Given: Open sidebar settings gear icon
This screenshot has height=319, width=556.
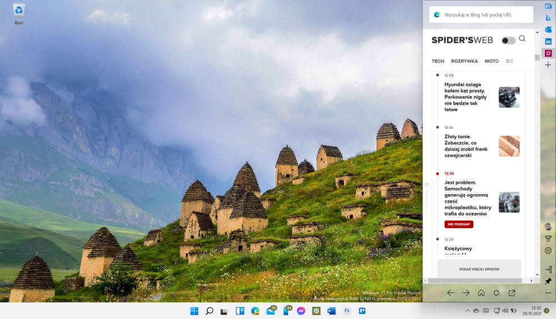Looking at the screenshot, I should click(548, 251).
